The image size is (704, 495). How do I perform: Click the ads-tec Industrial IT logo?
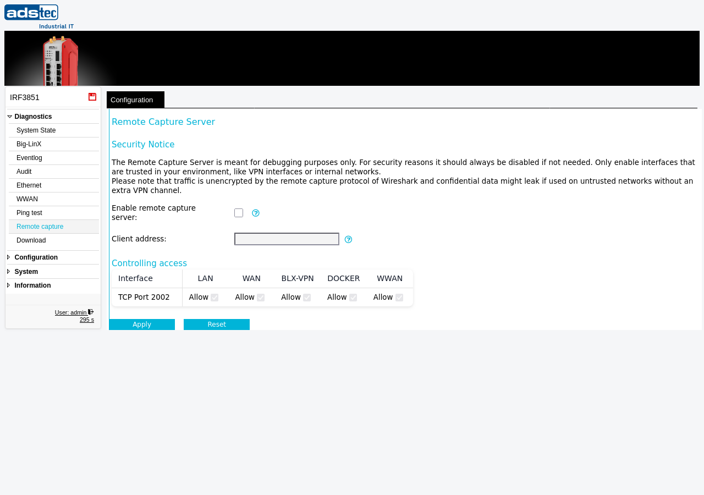pyautogui.click(x=39, y=16)
